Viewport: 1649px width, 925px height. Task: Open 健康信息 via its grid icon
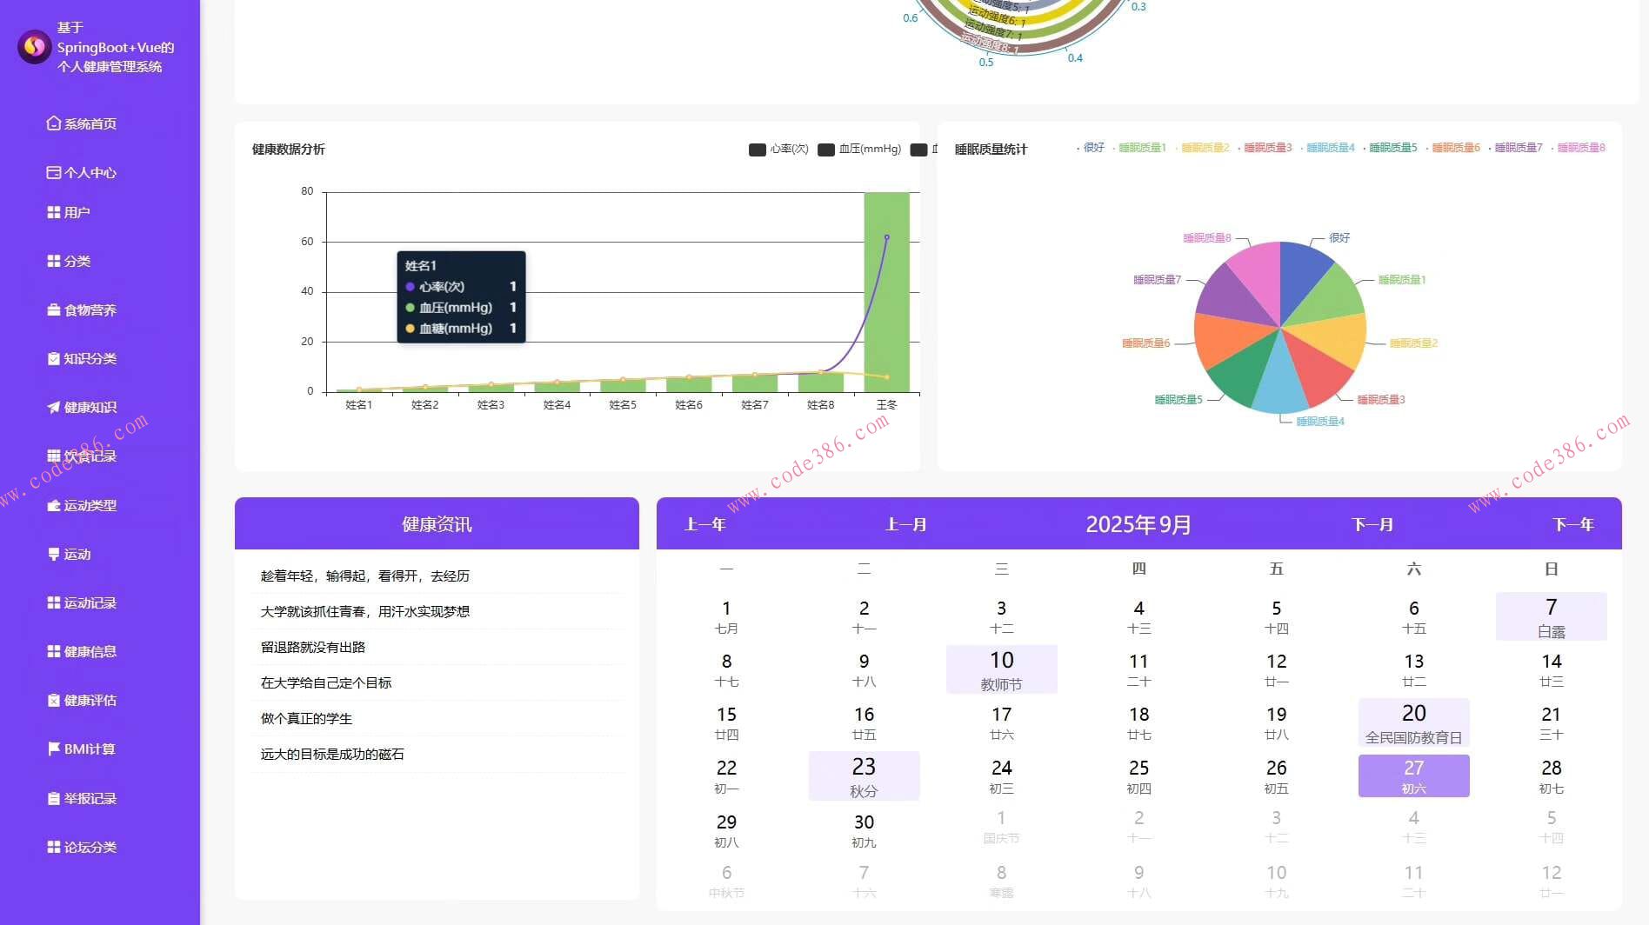coord(54,651)
